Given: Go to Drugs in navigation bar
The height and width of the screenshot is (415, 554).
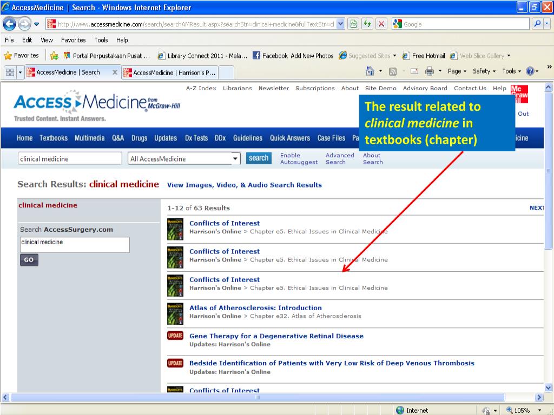Looking at the screenshot, I should tap(139, 138).
